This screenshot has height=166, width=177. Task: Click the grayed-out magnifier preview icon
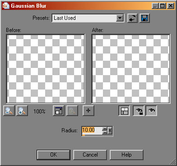click(72, 111)
